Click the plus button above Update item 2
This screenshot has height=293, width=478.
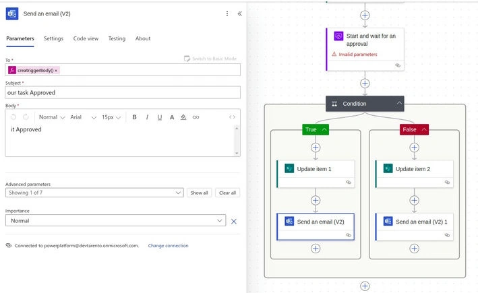point(414,148)
